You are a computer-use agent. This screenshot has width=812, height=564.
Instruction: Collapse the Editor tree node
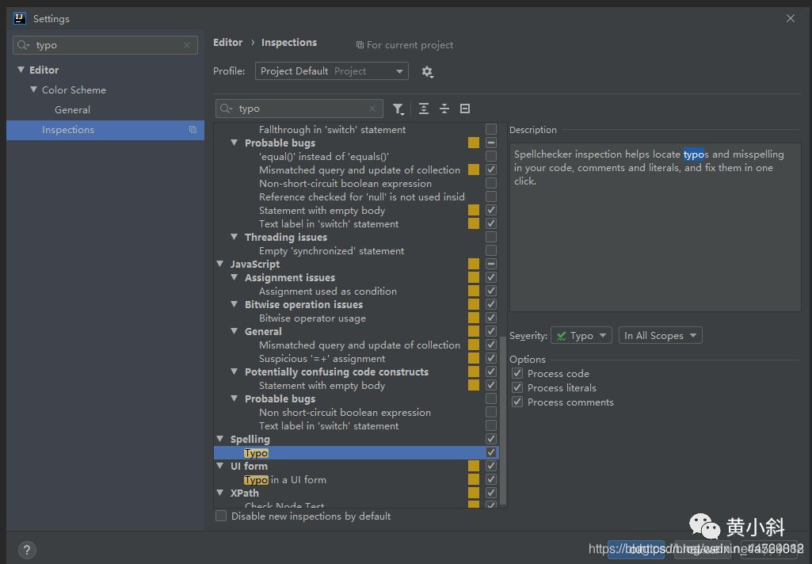click(21, 70)
